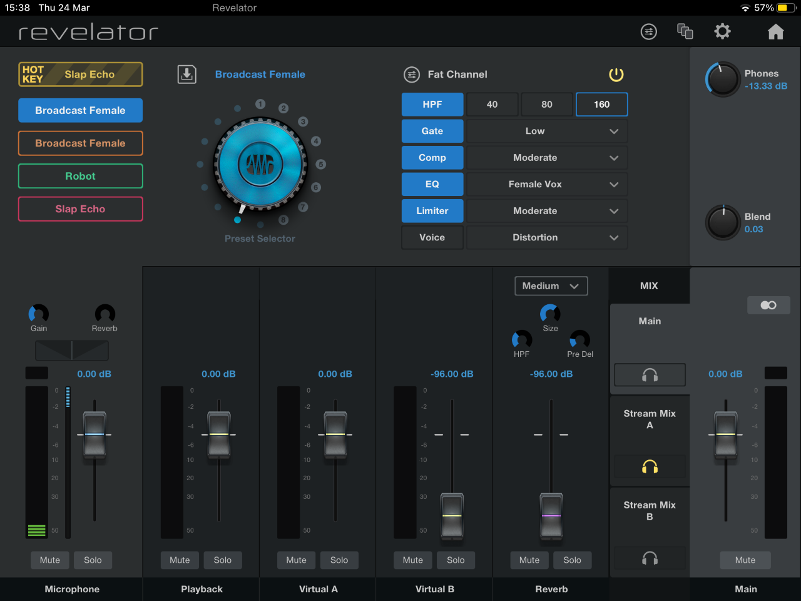The image size is (801, 601).
Task: Select preset slot 5 on the dial
Action: coord(320,164)
